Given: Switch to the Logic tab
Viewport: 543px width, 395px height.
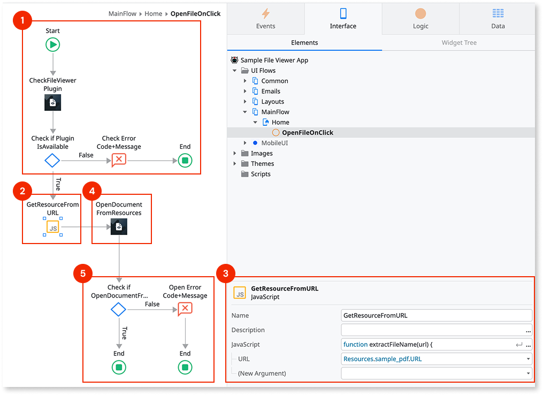Looking at the screenshot, I should (420, 20).
